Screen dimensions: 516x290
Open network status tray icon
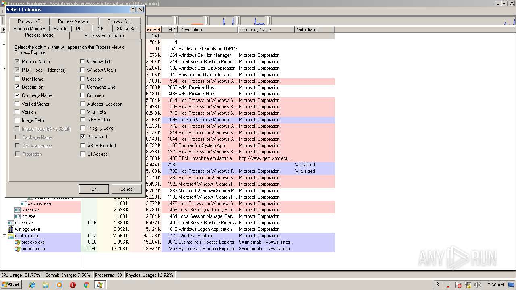point(468,285)
